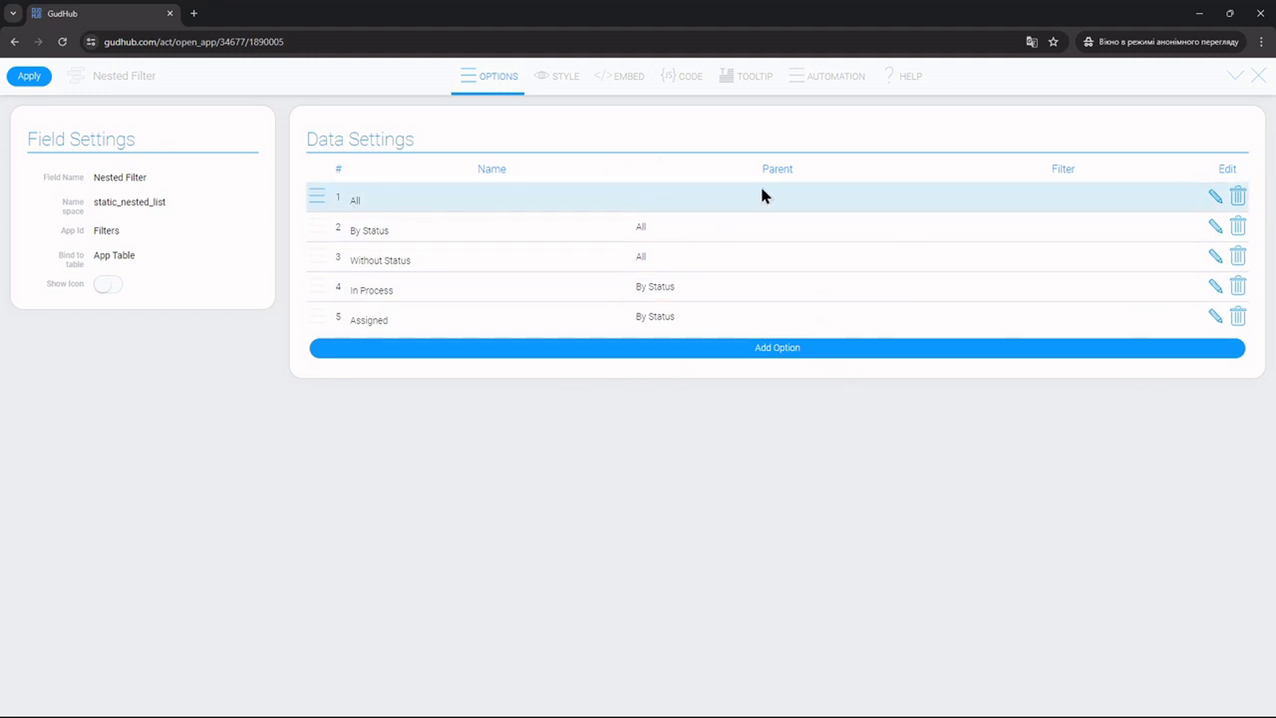Remove the By Status row via trash icon
Viewport: 1276px width, 718px height.
point(1238,226)
